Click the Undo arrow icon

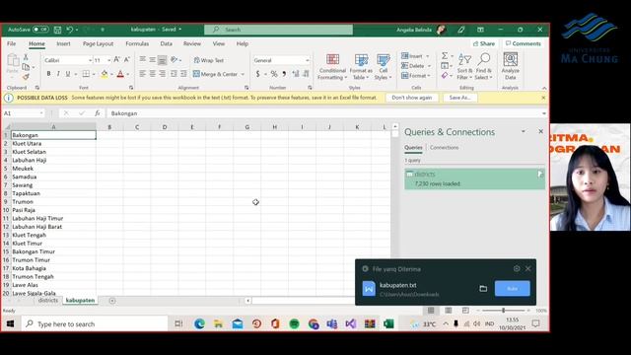point(70,30)
